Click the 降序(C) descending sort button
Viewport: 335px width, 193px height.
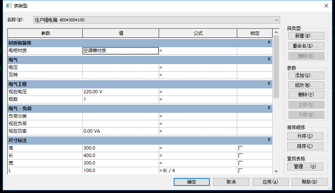pyautogui.click(x=305, y=147)
